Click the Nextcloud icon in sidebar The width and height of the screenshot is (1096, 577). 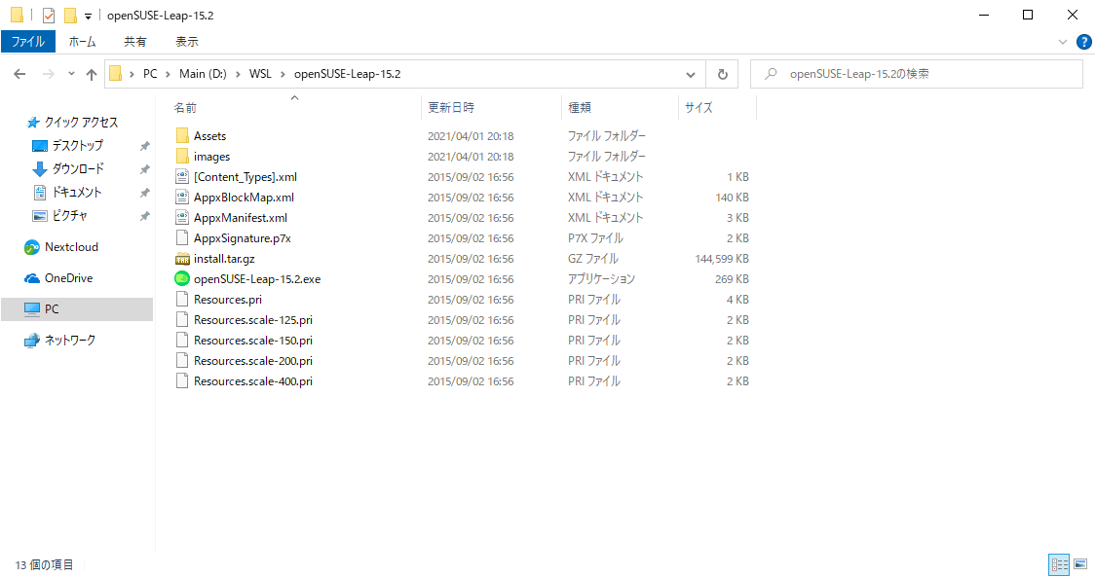[31, 247]
